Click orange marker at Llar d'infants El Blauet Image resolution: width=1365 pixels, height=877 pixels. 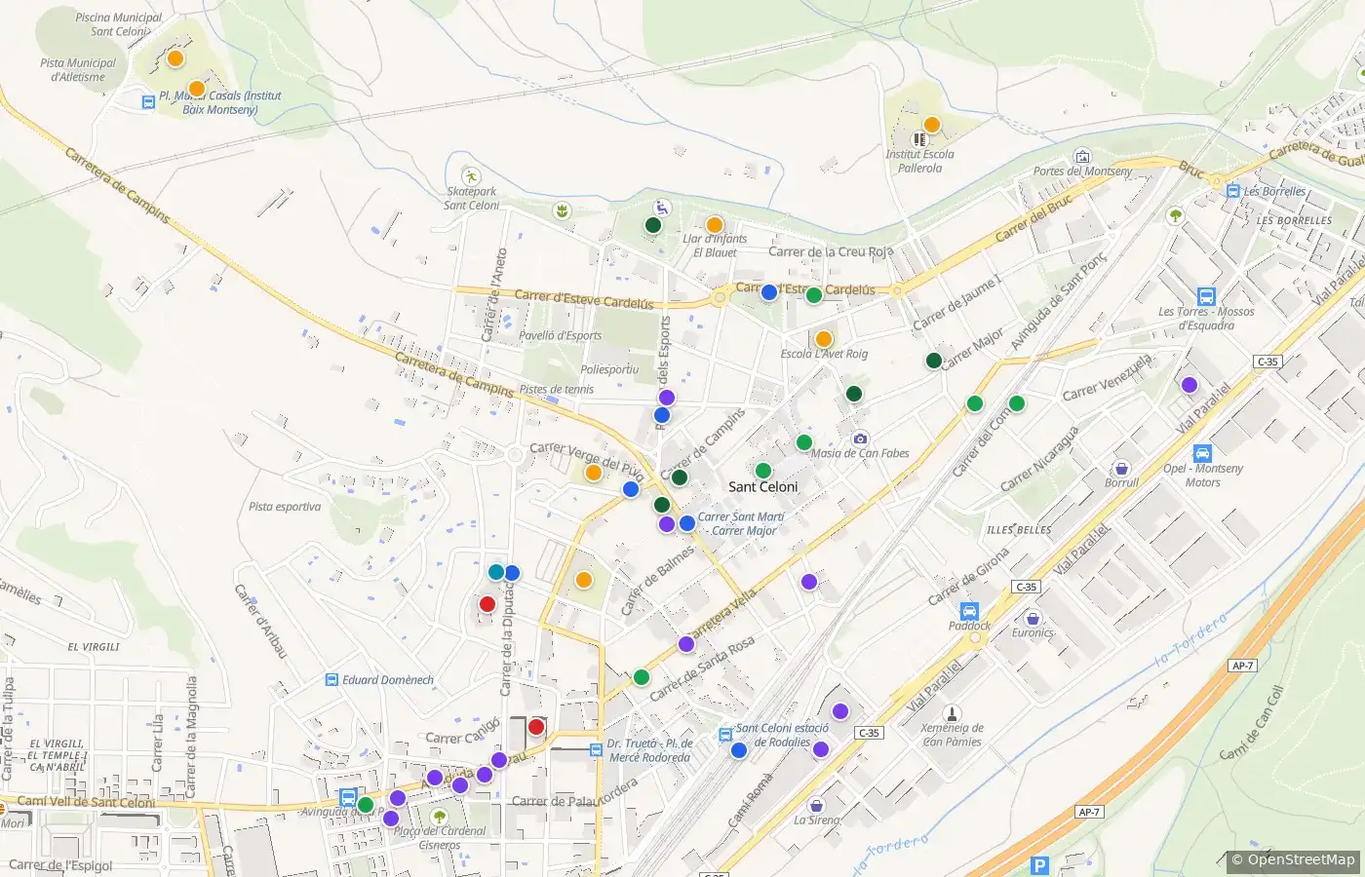[x=715, y=225]
